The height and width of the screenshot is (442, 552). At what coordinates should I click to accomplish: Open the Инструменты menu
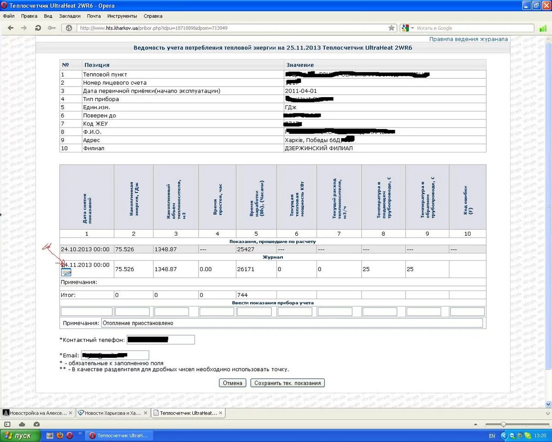122,16
